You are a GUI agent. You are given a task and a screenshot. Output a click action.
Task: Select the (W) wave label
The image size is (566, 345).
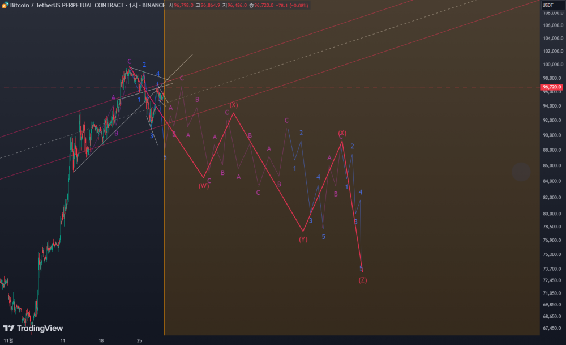pyautogui.click(x=204, y=186)
